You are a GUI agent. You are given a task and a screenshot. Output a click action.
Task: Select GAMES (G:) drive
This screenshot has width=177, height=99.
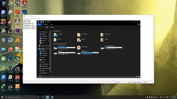88,53
